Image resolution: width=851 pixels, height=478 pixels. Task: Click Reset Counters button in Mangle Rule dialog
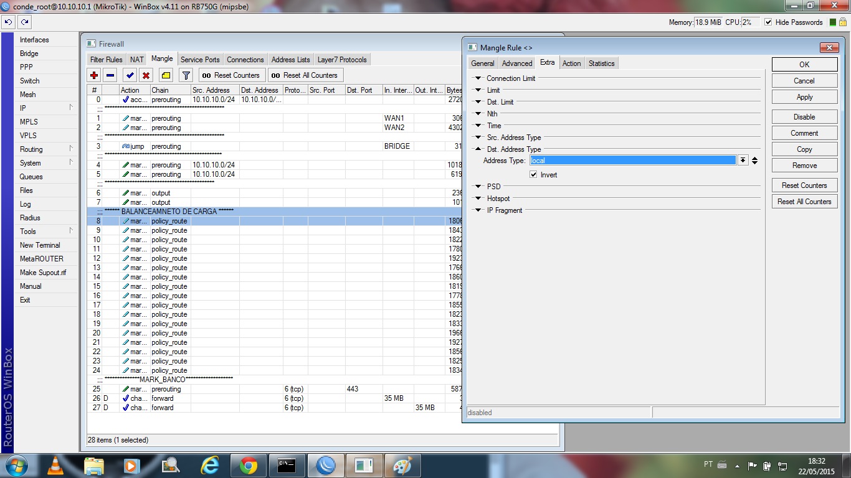[x=804, y=185]
